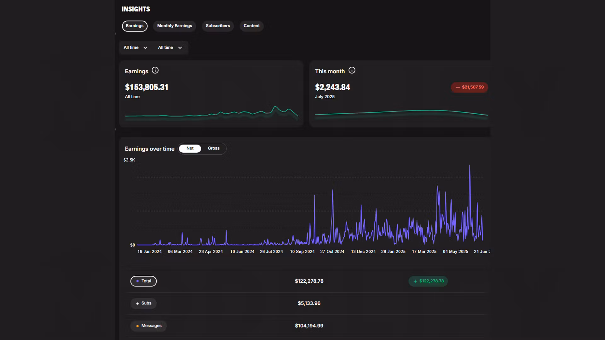The height and width of the screenshot is (340, 605).
Task: Click the info icon beside This month
Action: point(352,71)
